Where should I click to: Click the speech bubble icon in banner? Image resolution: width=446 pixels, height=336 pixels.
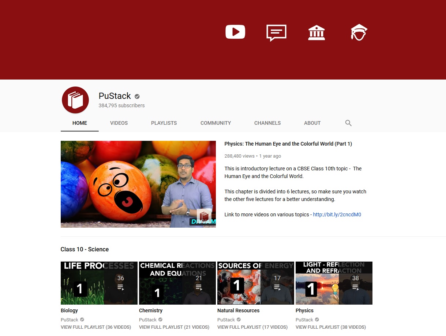click(x=276, y=33)
